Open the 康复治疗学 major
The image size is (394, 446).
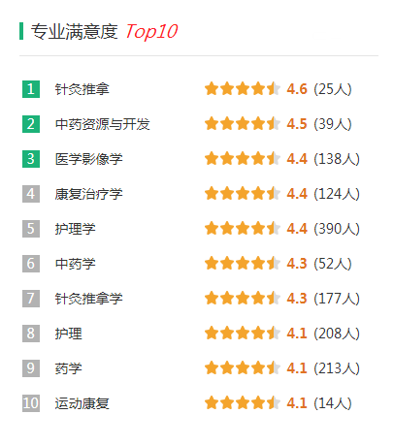coord(89,194)
